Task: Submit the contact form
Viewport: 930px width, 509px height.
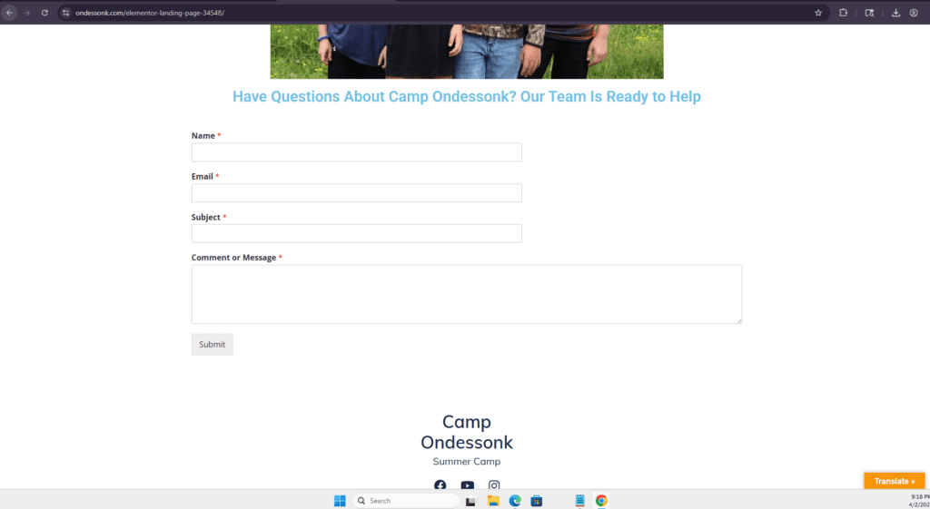Action: click(x=213, y=344)
